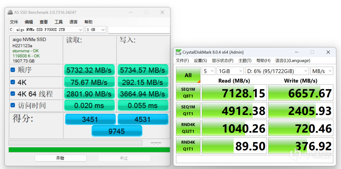The height and width of the screenshot is (169, 341).
Task: Click the 9745 total score
Action: [117, 131]
